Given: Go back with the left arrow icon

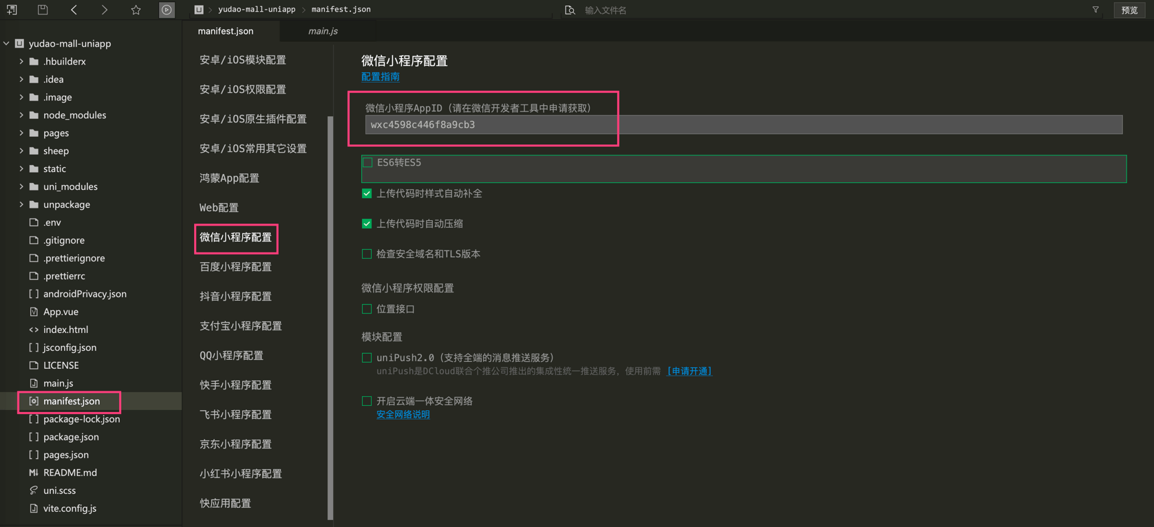Looking at the screenshot, I should coord(74,10).
